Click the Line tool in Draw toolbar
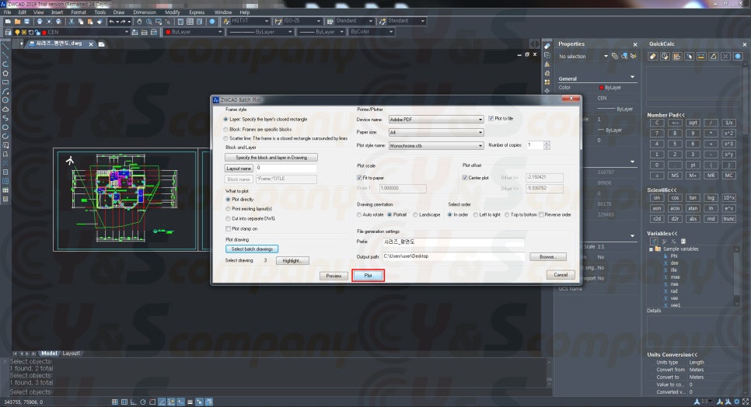 tap(5, 47)
